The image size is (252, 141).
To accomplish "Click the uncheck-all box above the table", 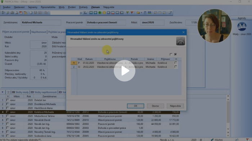I will 171,54.
